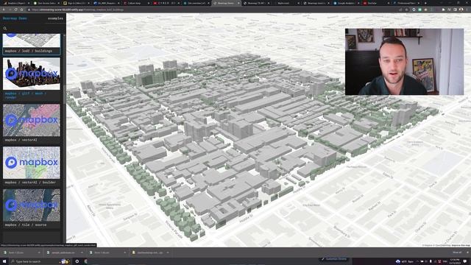This screenshot has height=265, width=471.
Task: Open the sample_addresses csv download item
Action: [x=63, y=252]
